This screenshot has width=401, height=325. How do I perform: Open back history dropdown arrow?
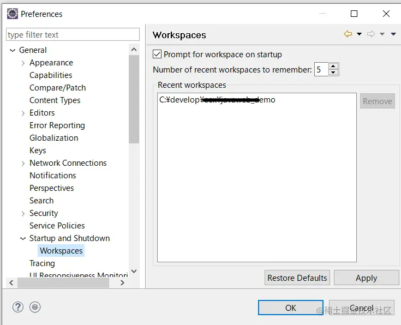[x=359, y=34]
